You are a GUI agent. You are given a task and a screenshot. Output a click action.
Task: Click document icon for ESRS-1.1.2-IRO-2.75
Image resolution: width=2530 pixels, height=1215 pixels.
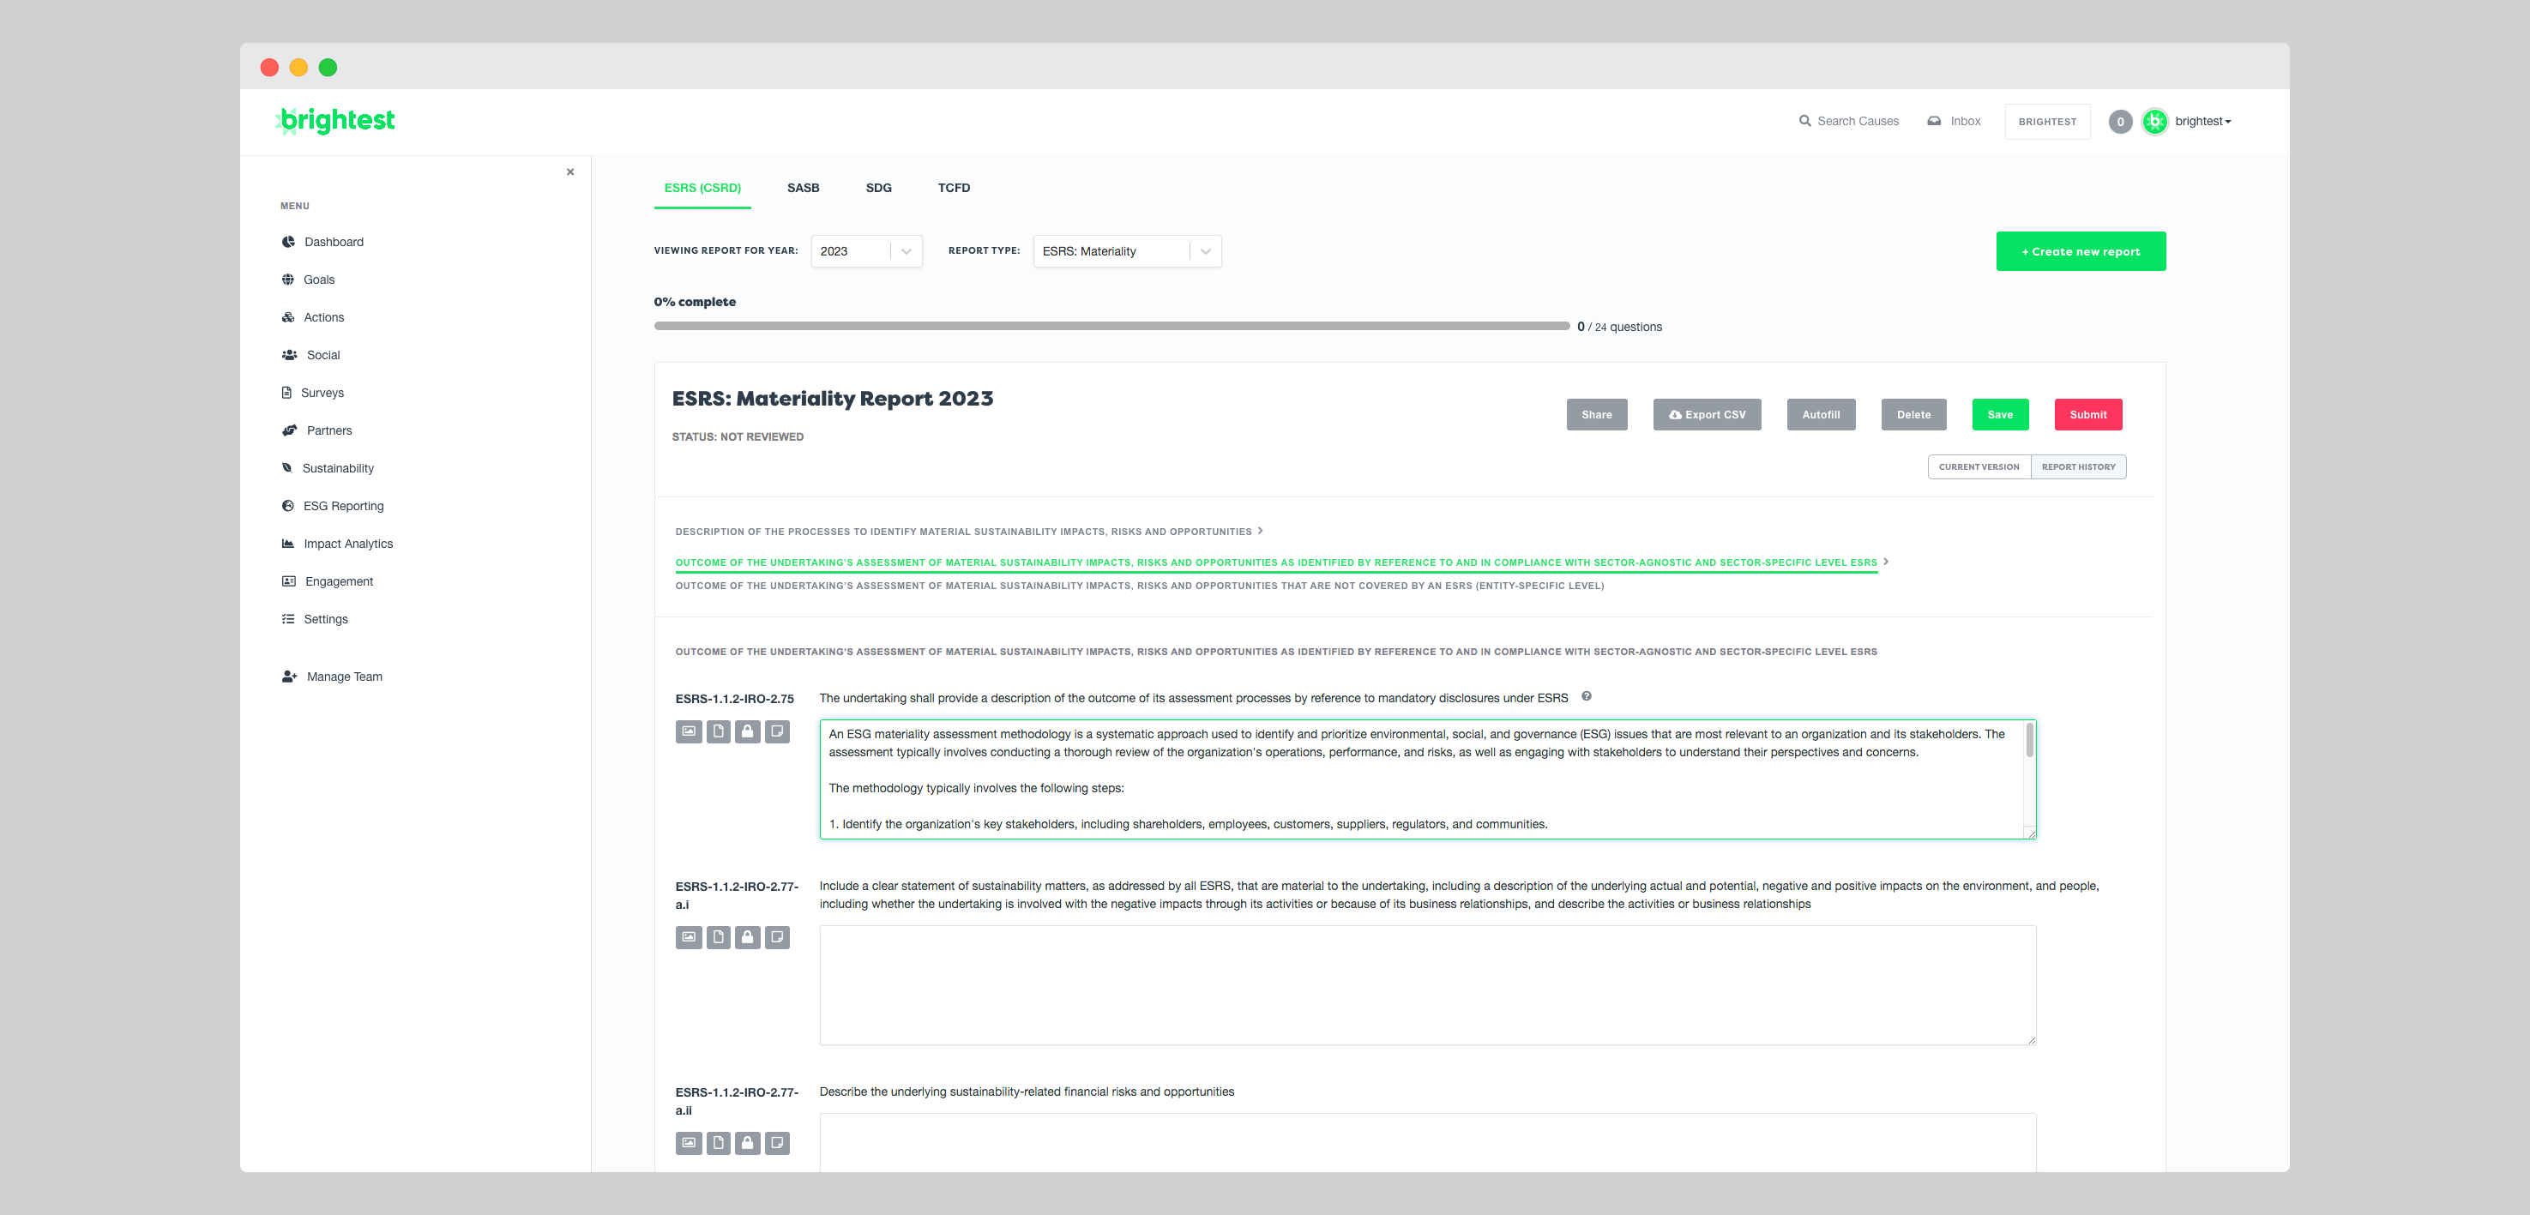(718, 731)
